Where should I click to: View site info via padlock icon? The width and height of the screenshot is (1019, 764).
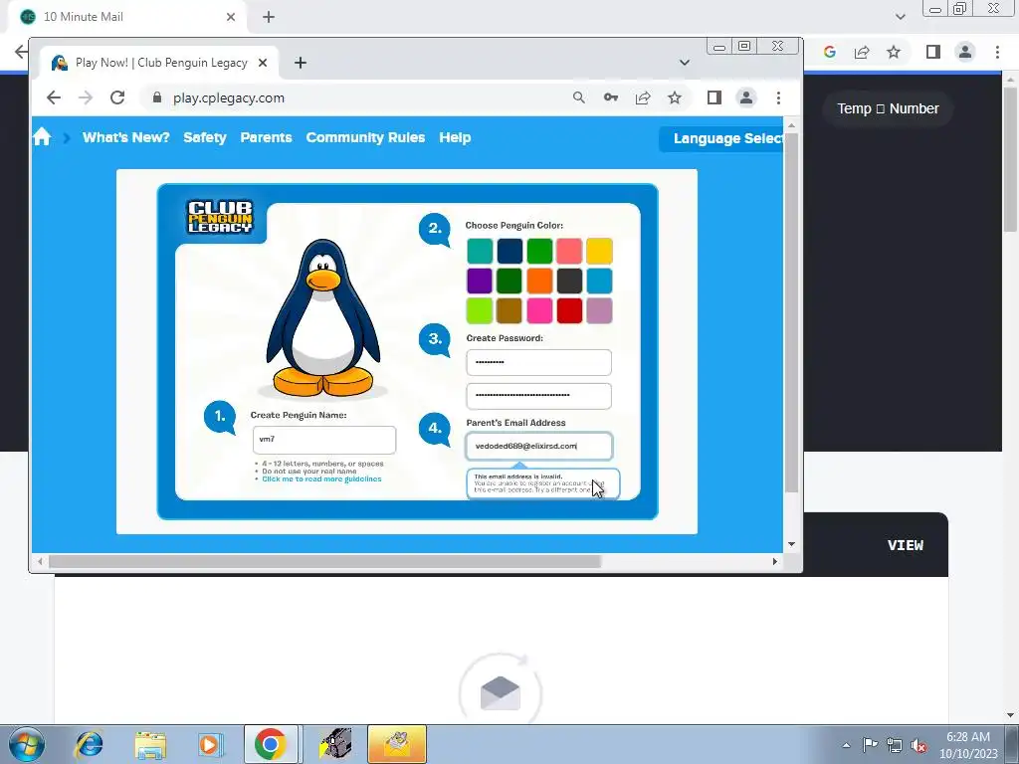[156, 97]
